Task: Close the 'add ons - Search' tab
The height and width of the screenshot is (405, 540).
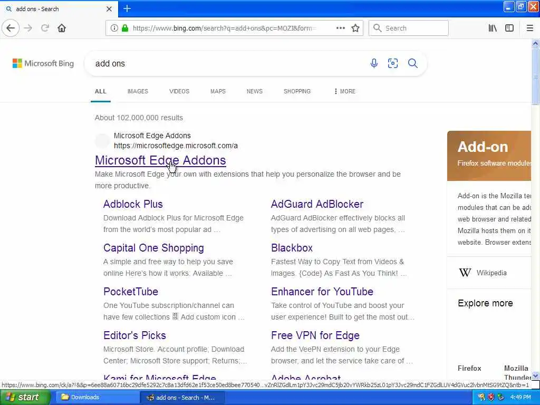Action: pyautogui.click(x=109, y=9)
